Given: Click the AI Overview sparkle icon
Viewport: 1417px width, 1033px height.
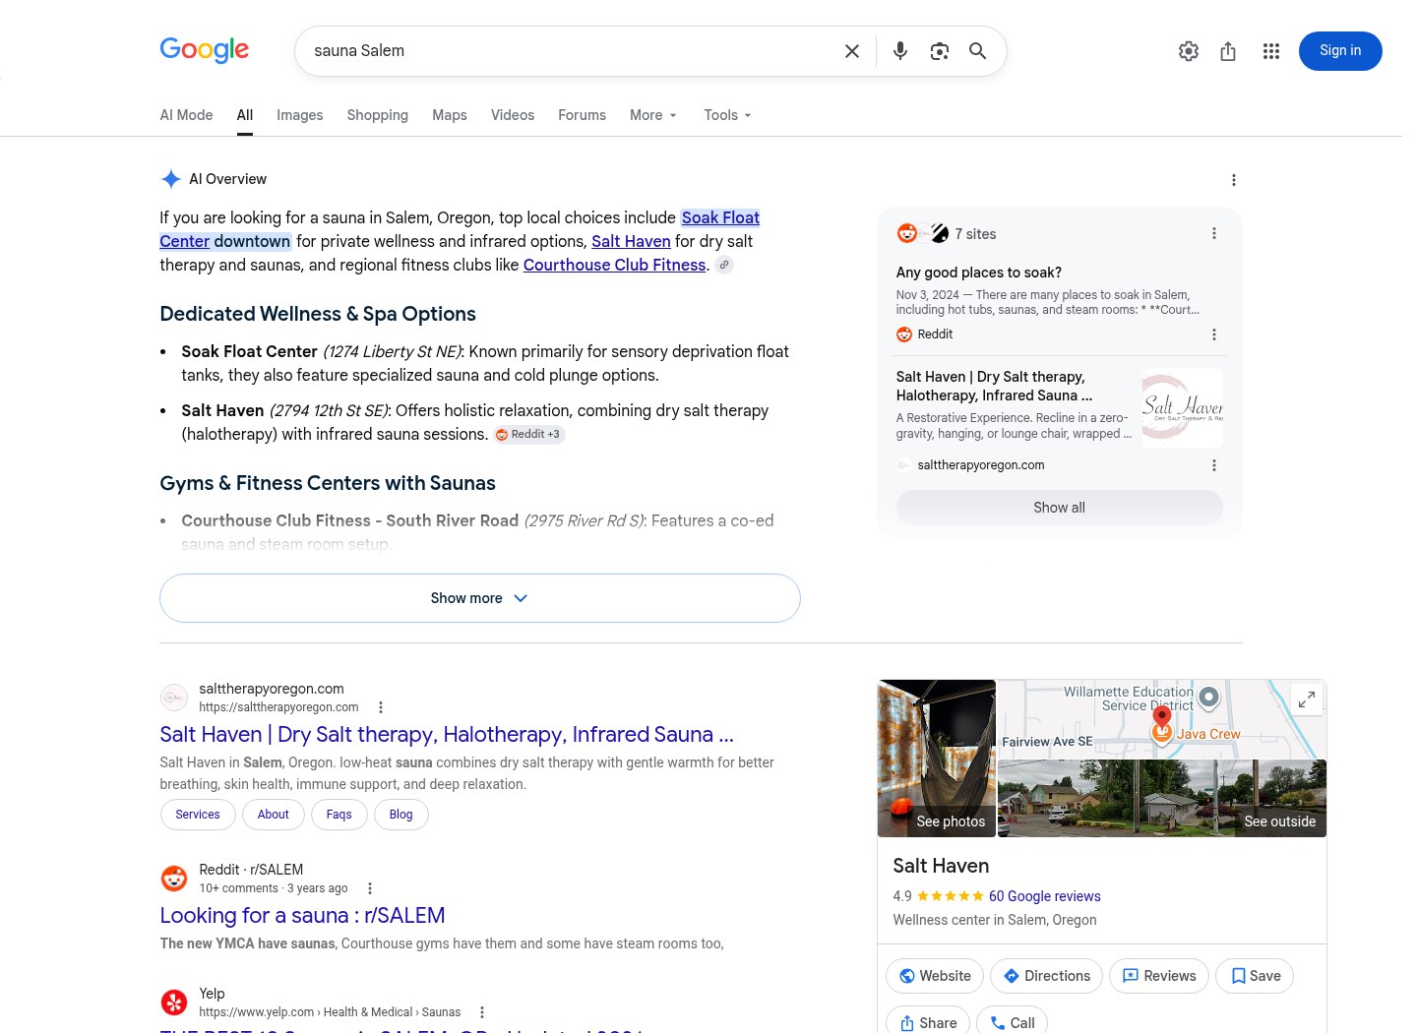Looking at the screenshot, I should pos(171,179).
